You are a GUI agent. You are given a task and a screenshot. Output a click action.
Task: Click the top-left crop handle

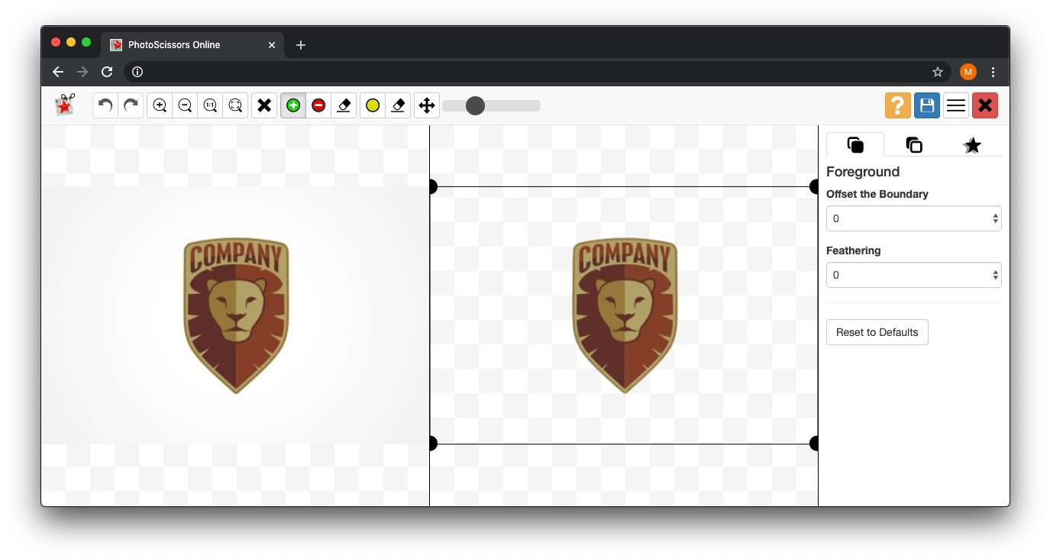432,186
